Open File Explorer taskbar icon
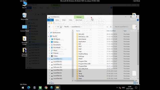The width and height of the screenshot is (160, 90). pos(57,88)
